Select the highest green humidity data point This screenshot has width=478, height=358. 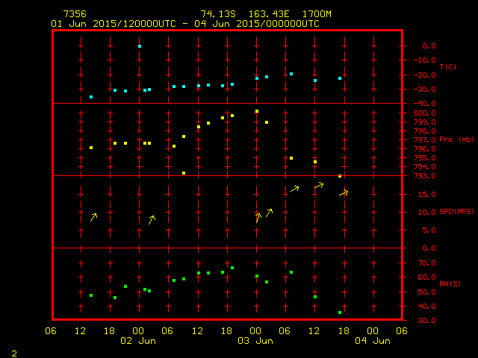pyautogui.click(x=232, y=268)
